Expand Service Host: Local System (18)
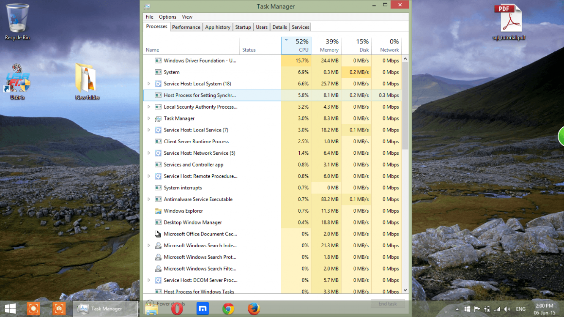 148,84
